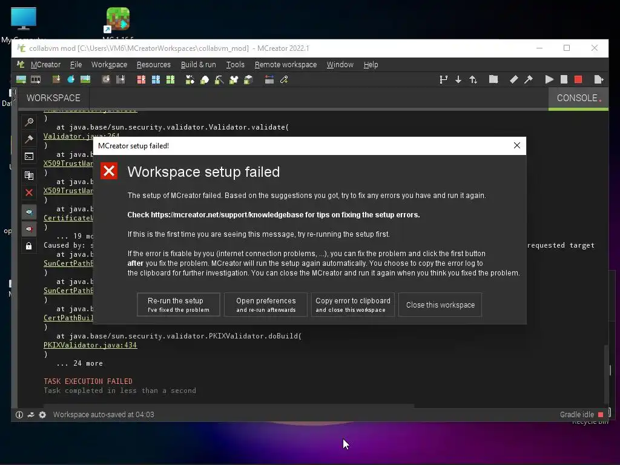Open the Remote workspace menu
Image resolution: width=620 pixels, height=465 pixels.
tap(286, 64)
